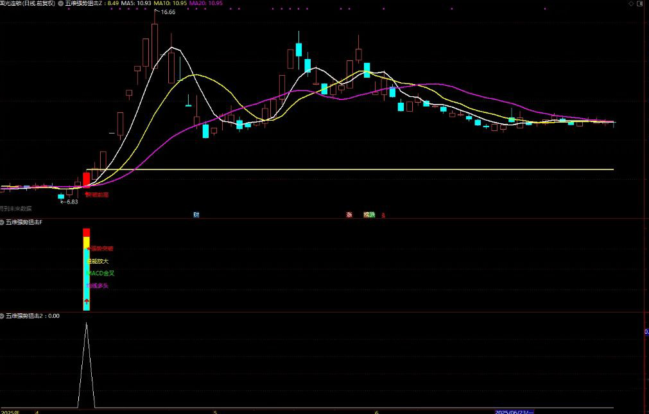Click the red signal candle on breakout day
Viewport: 649px width, 414px height.
click(87, 179)
